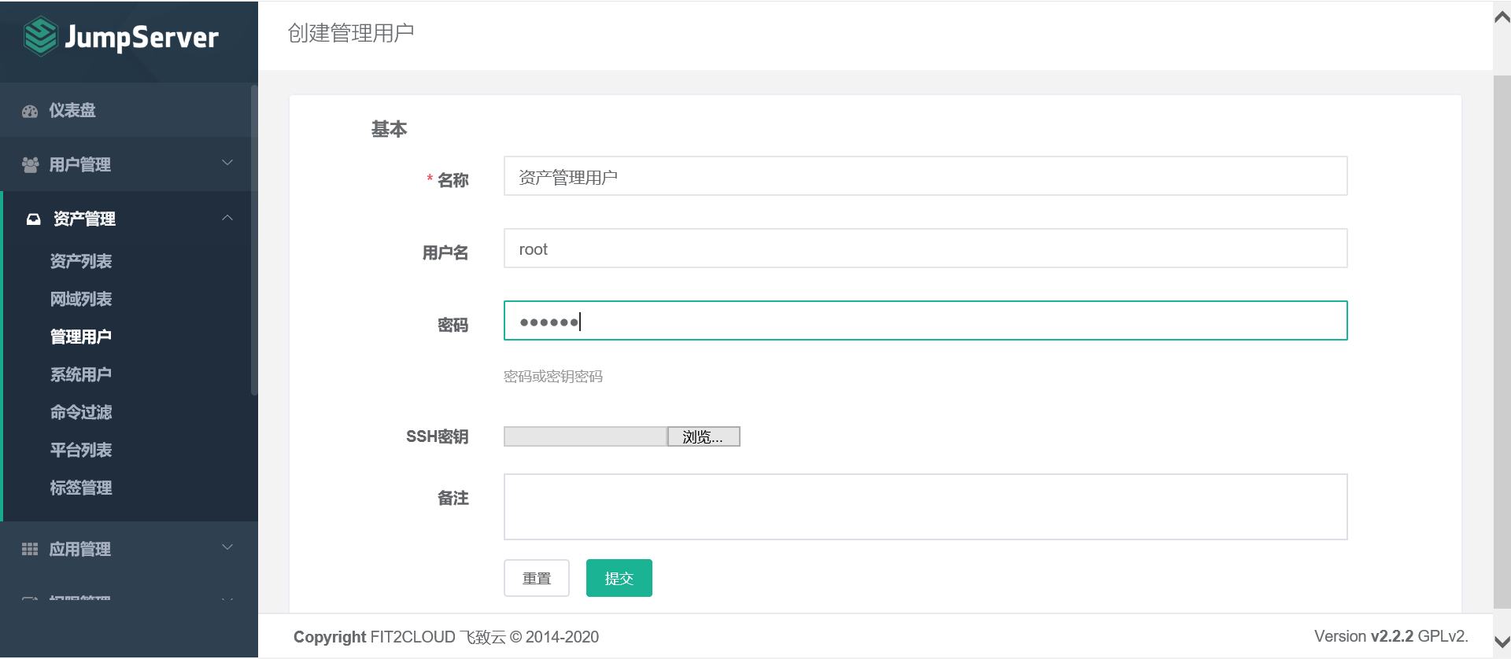Click 浏览... to choose SSH key file

[703, 436]
